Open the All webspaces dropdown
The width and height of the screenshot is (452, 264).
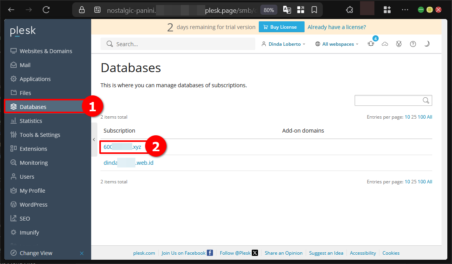point(336,44)
